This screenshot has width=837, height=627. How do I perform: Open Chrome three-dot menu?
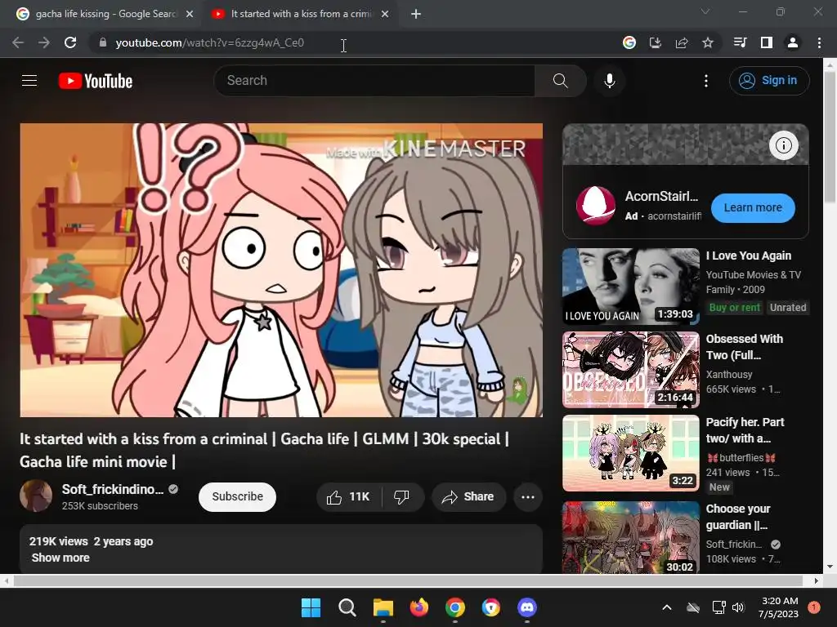point(819,42)
